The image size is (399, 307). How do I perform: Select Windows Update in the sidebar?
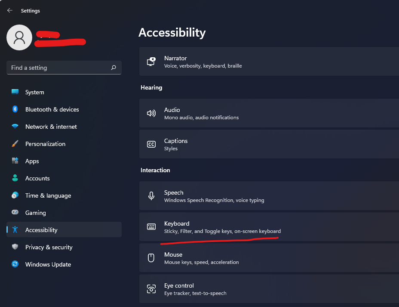[x=48, y=264]
